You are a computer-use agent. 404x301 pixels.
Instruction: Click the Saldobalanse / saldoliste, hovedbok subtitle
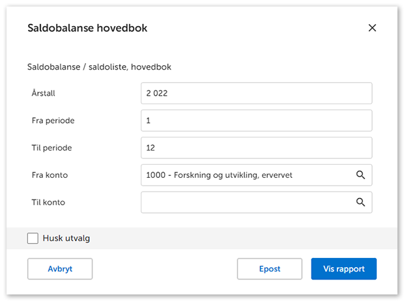click(99, 66)
